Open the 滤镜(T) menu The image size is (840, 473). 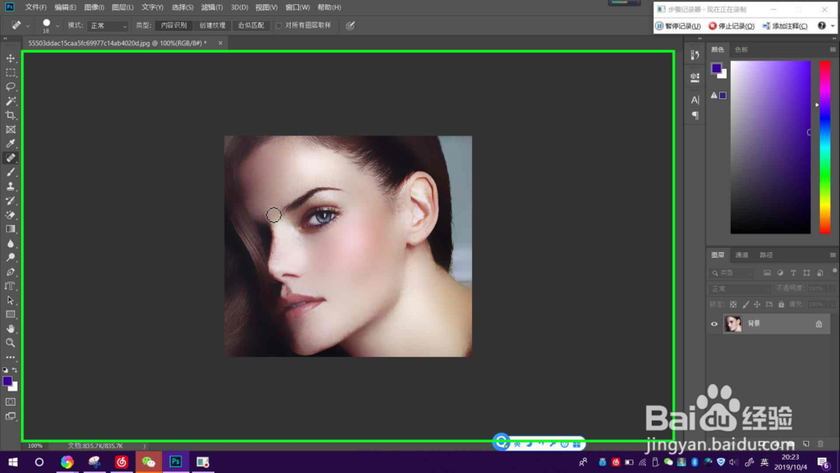212,8
